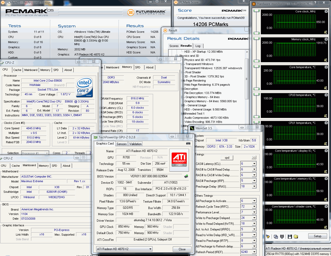The image size is (331, 256).
Task: Click the scrollbar in Result Details list
Action: click(x=247, y=79)
